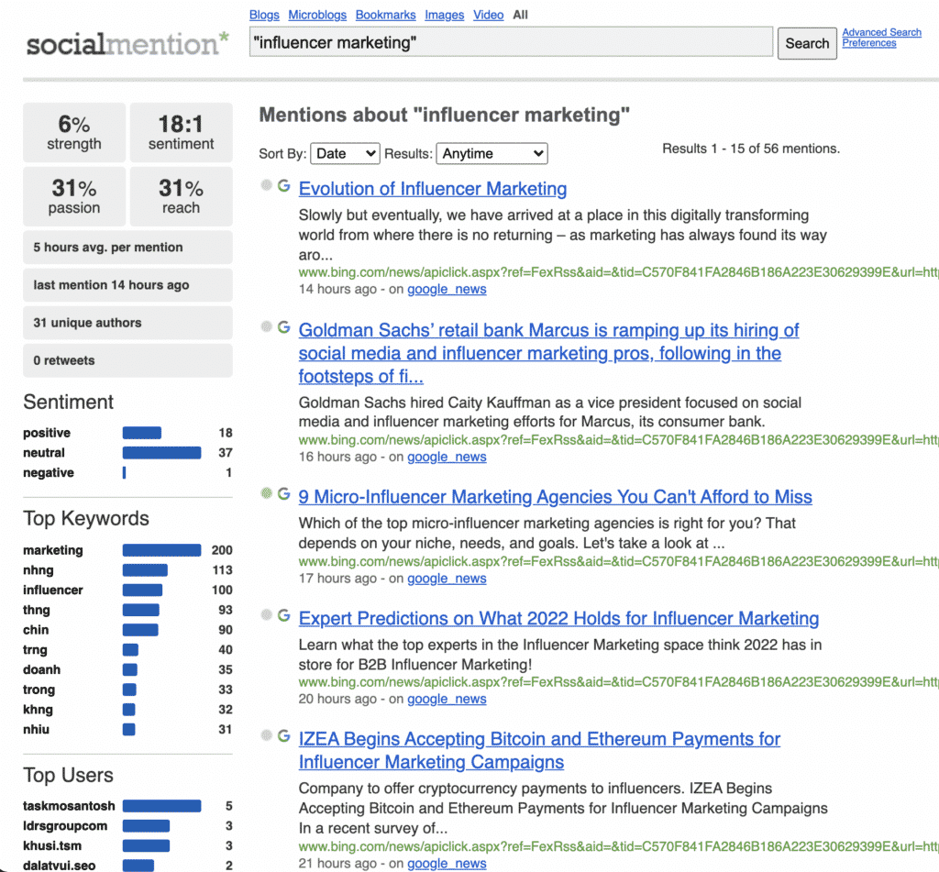The image size is (939, 872).
Task: Click the G icon beside the IZEA Bitcoin result
Action: click(x=283, y=737)
